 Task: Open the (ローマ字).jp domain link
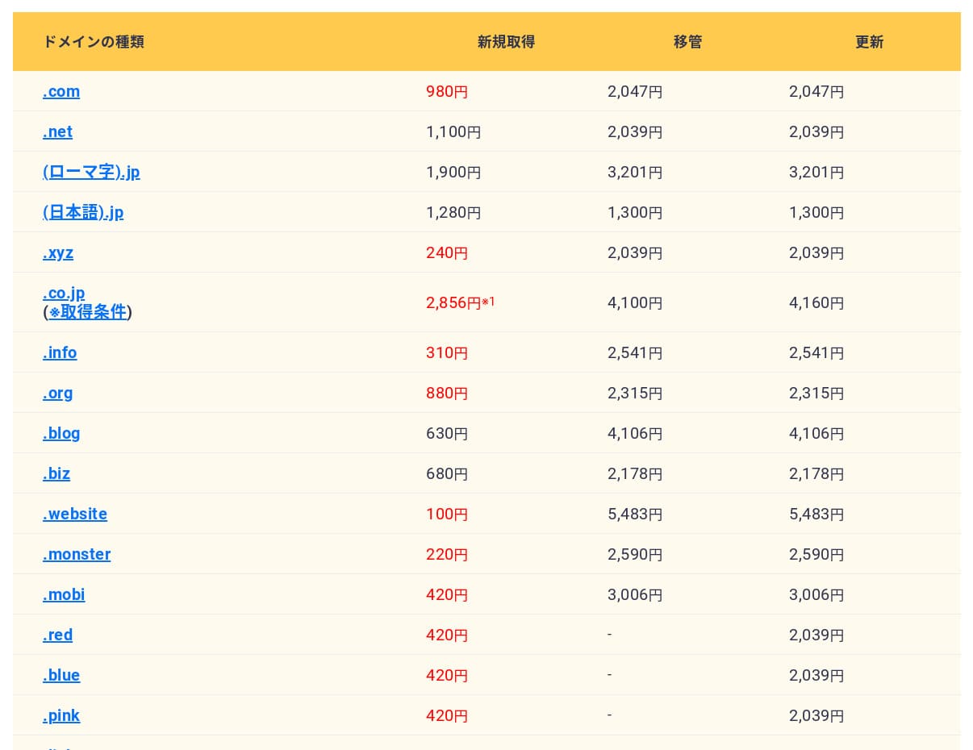click(91, 173)
